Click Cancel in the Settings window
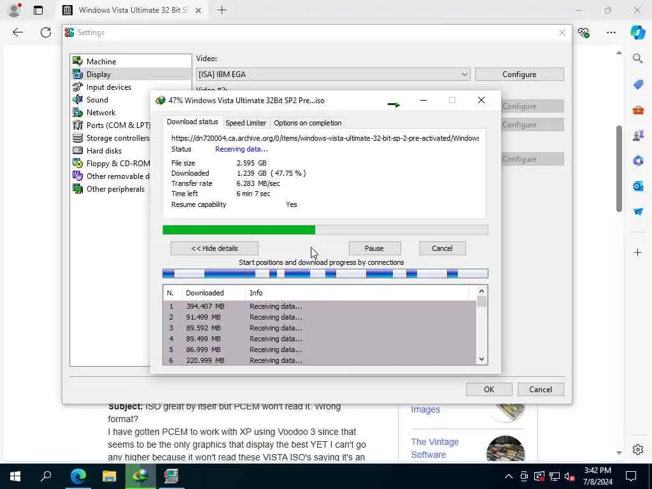The image size is (652, 489). tap(541, 390)
